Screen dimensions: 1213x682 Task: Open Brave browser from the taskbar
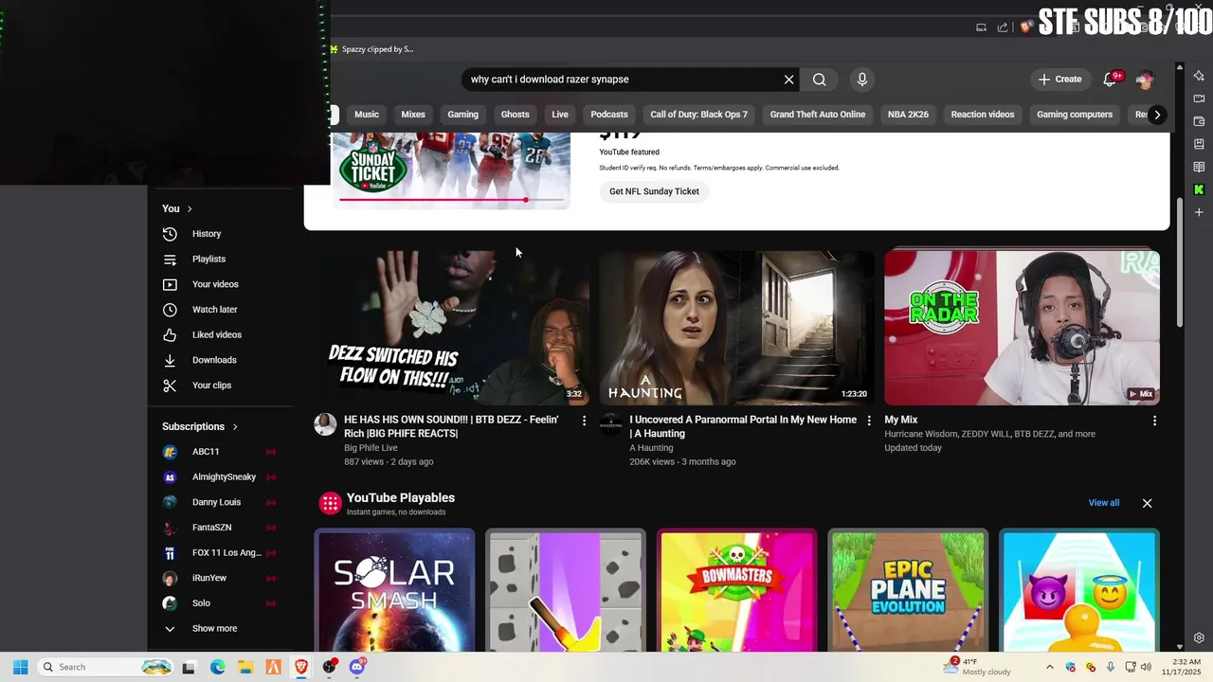point(301,667)
